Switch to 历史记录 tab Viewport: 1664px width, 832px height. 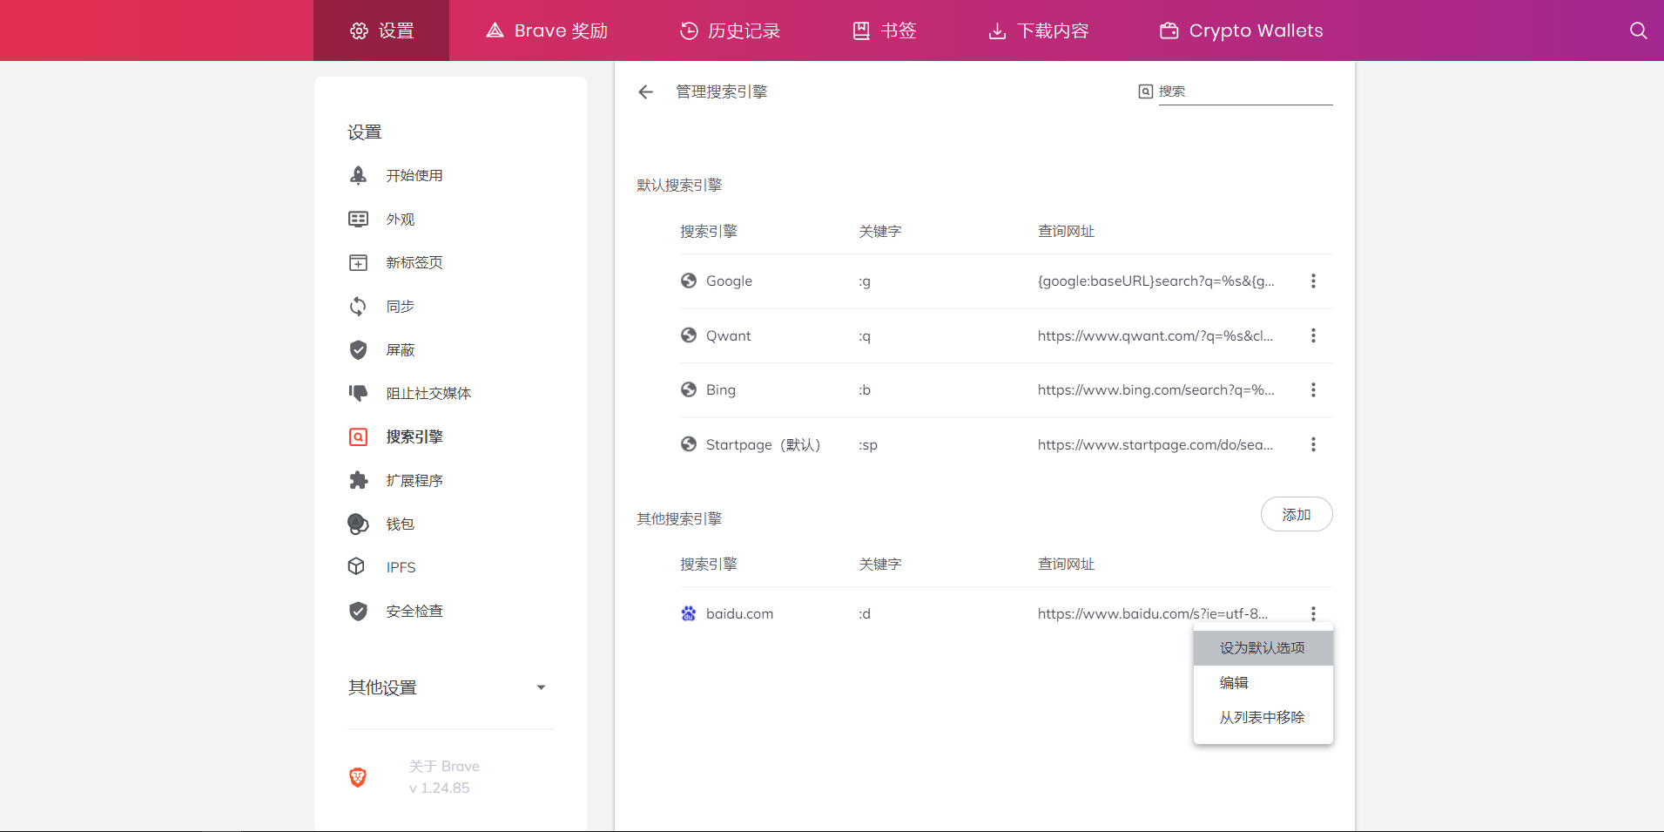click(x=730, y=30)
